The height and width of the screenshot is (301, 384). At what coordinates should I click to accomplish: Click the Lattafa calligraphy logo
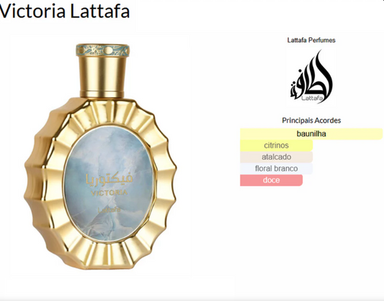tap(311, 76)
